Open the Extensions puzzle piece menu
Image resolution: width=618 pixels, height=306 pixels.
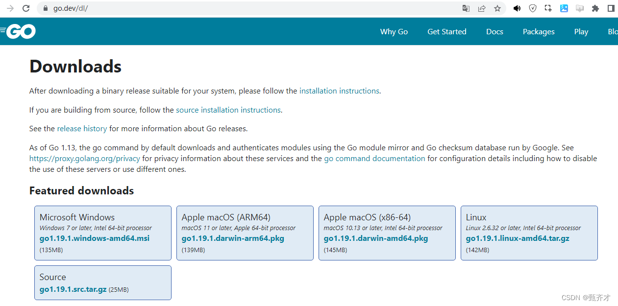(595, 8)
